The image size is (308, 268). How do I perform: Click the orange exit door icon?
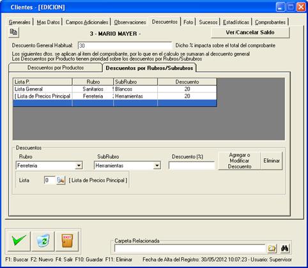click(x=67, y=241)
